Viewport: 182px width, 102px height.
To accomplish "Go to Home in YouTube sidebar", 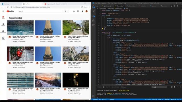I will coord(3,17).
